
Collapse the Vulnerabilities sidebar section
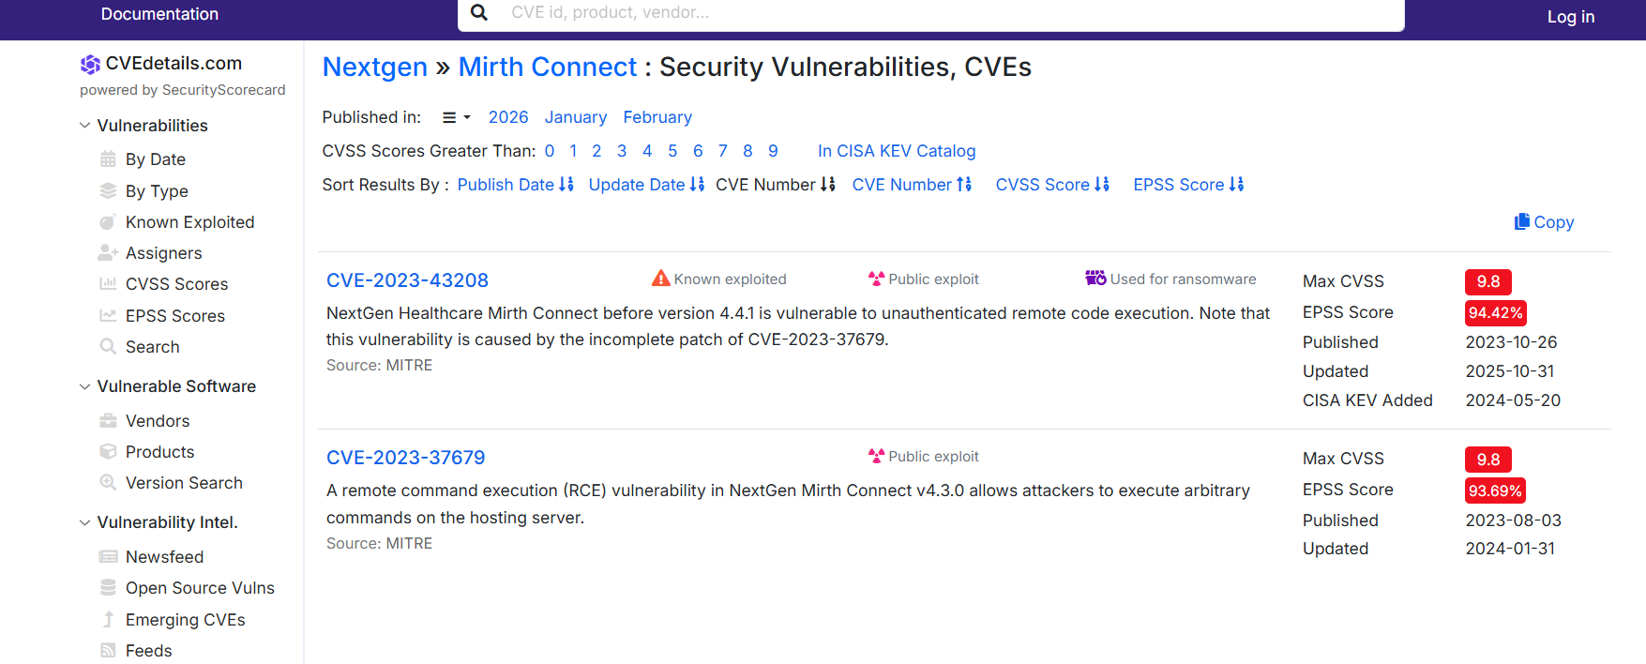tap(85, 126)
